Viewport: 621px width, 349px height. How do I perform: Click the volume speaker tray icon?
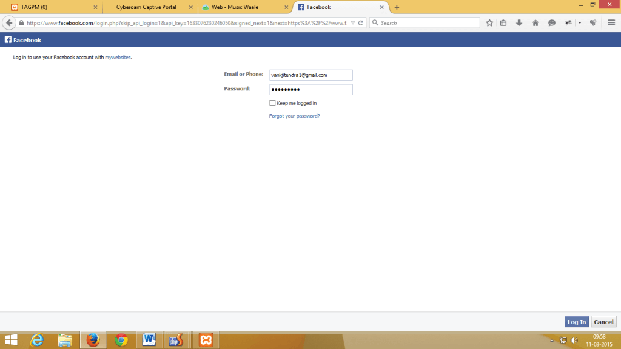coord(574,341)
